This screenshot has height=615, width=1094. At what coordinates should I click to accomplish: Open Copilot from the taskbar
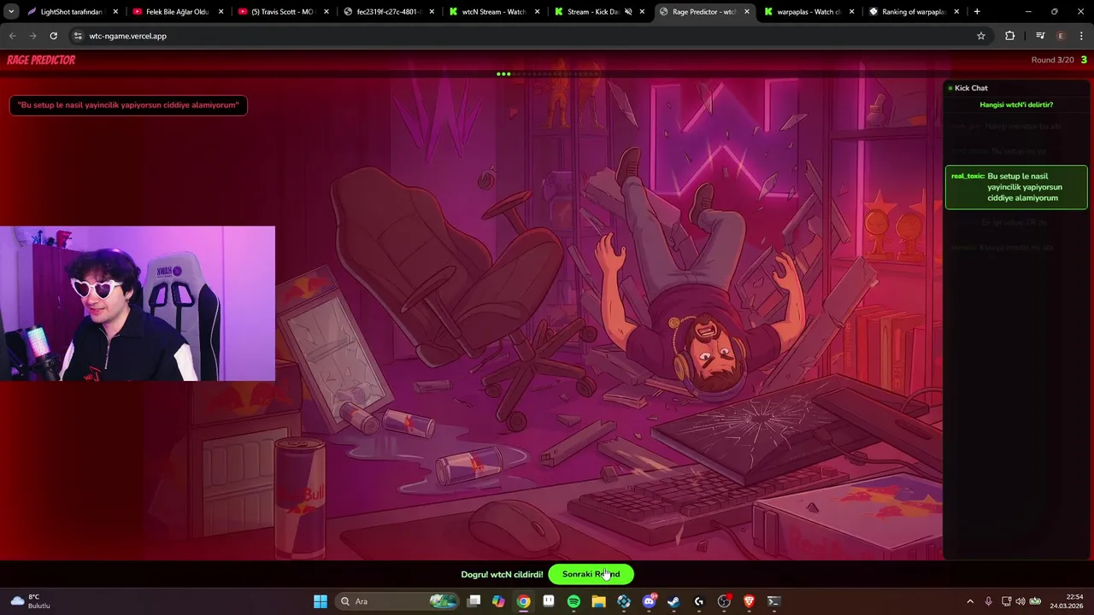[x=499, y=601]
